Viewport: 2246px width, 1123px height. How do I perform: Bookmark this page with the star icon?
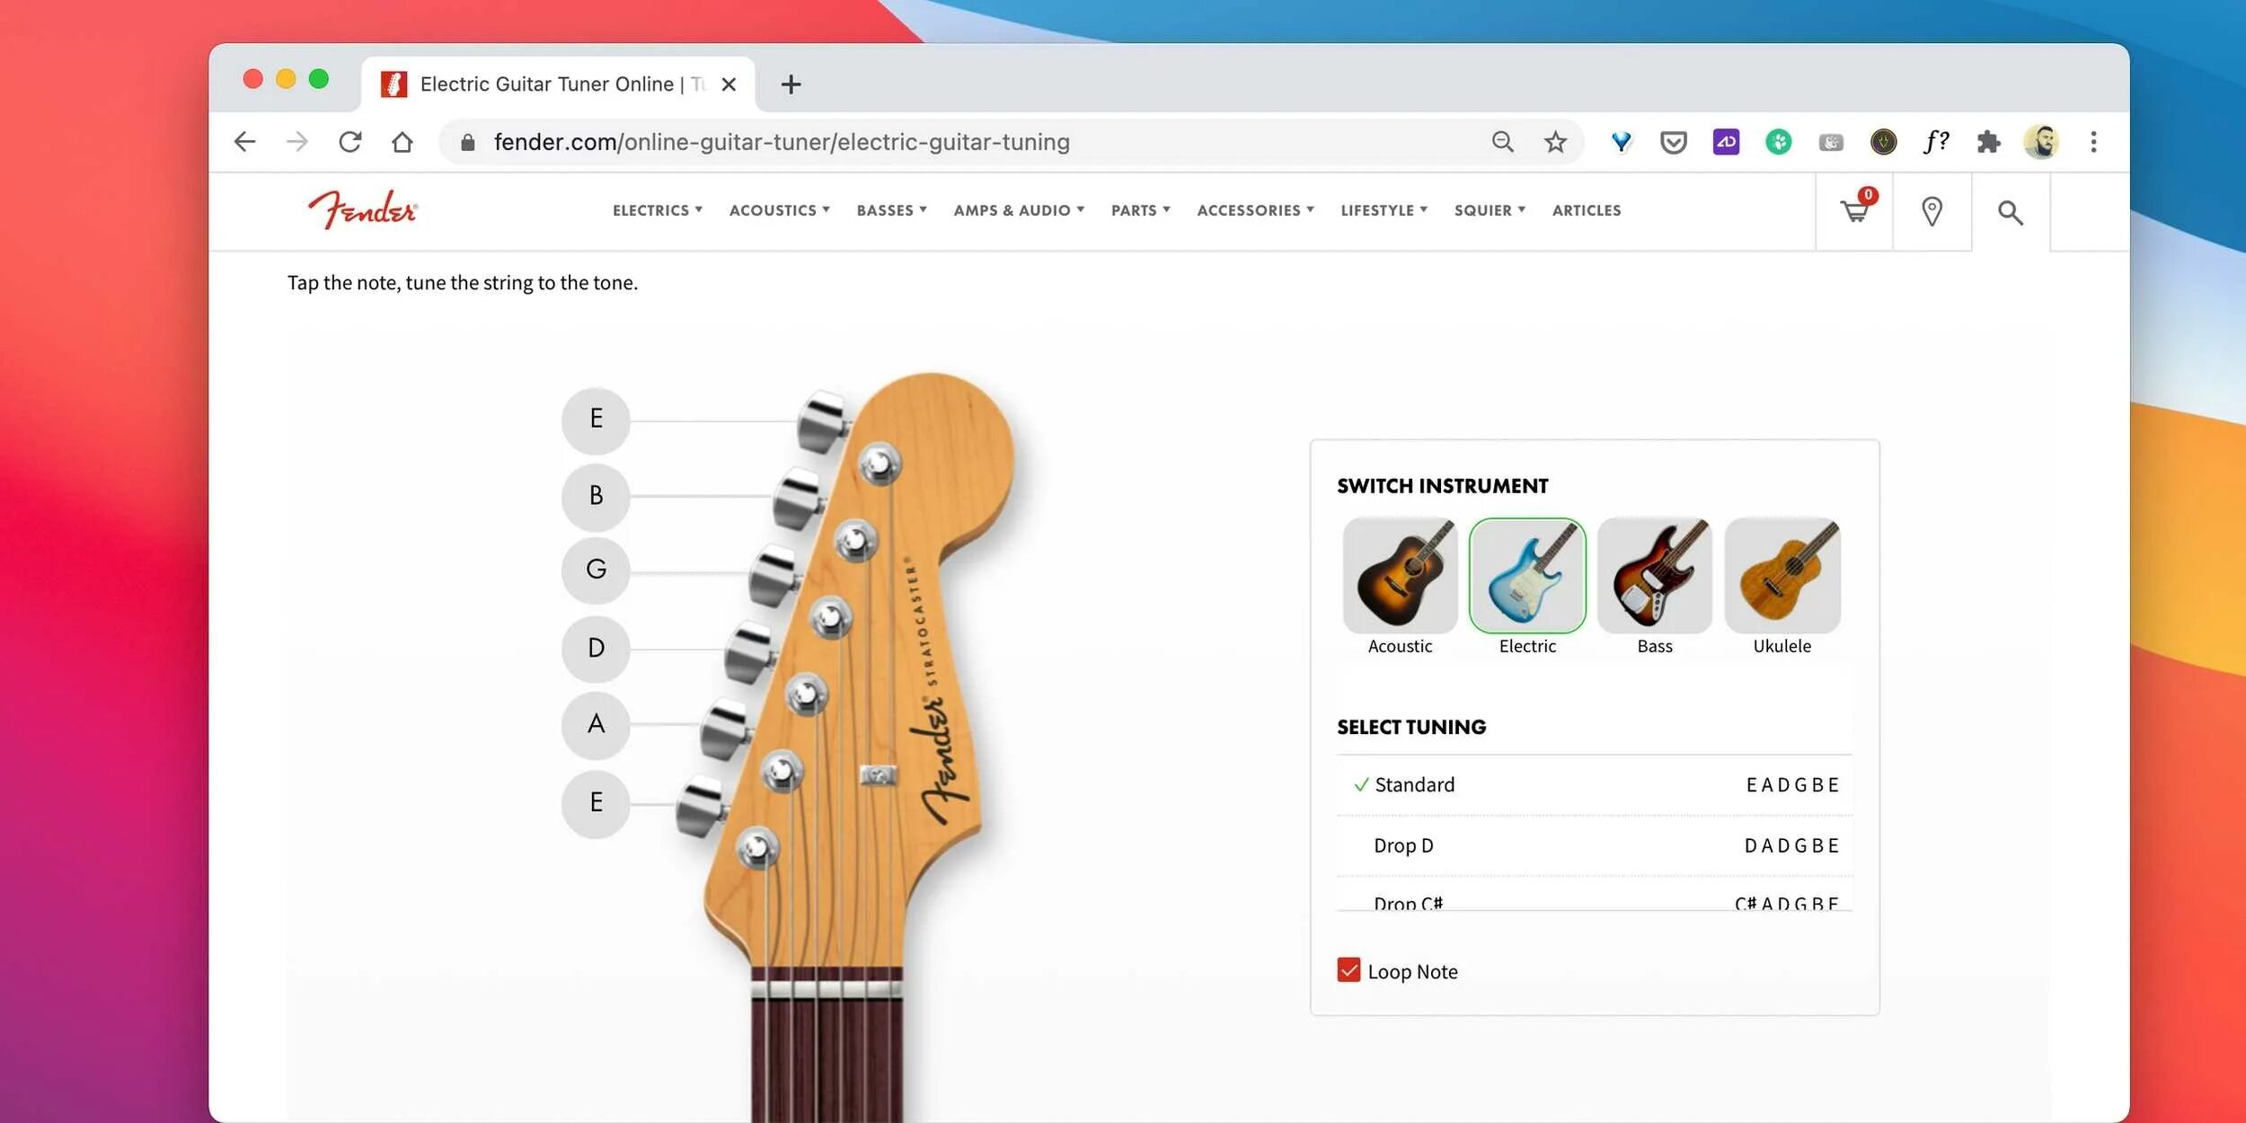tap(1555, 142)
